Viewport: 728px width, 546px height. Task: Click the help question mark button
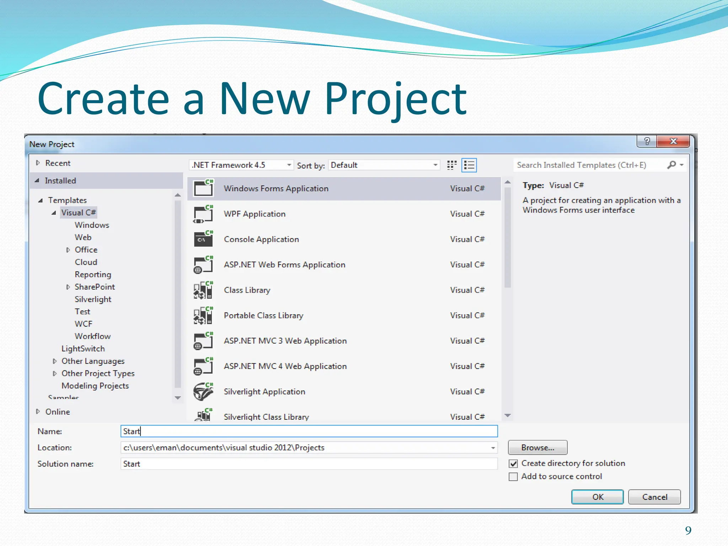pos(647,141)
